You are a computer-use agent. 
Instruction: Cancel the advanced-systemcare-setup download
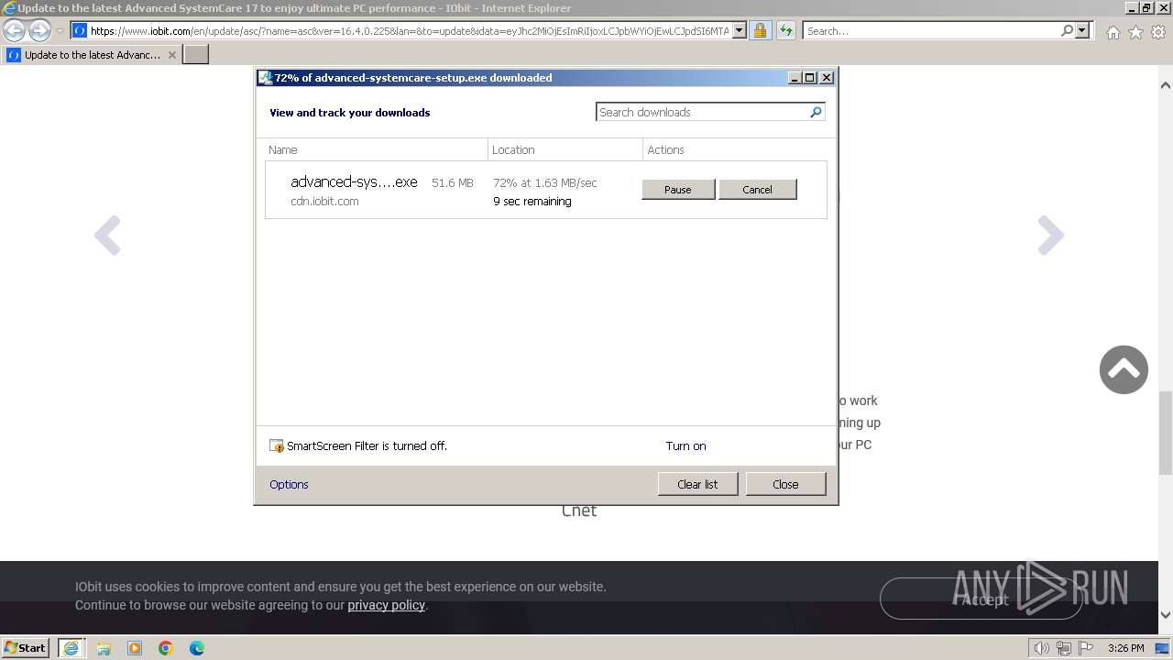757,190
